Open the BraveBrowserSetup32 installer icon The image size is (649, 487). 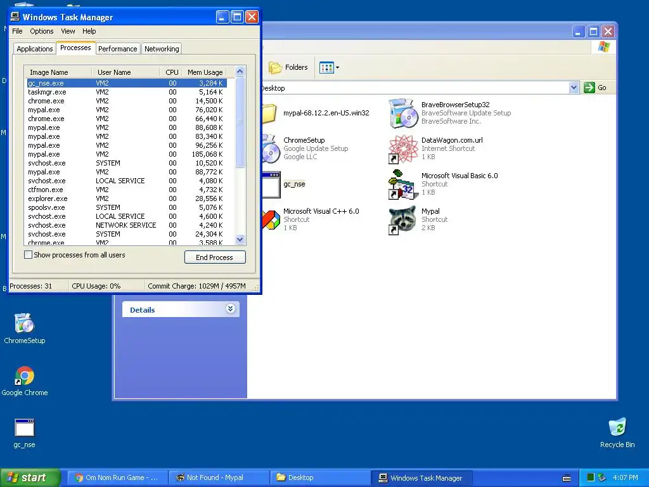[x=402, y=113]
